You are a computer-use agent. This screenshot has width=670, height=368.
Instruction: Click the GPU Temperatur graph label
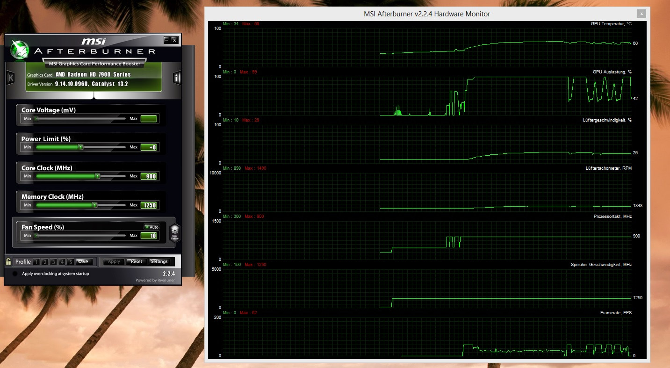point(611,24)
